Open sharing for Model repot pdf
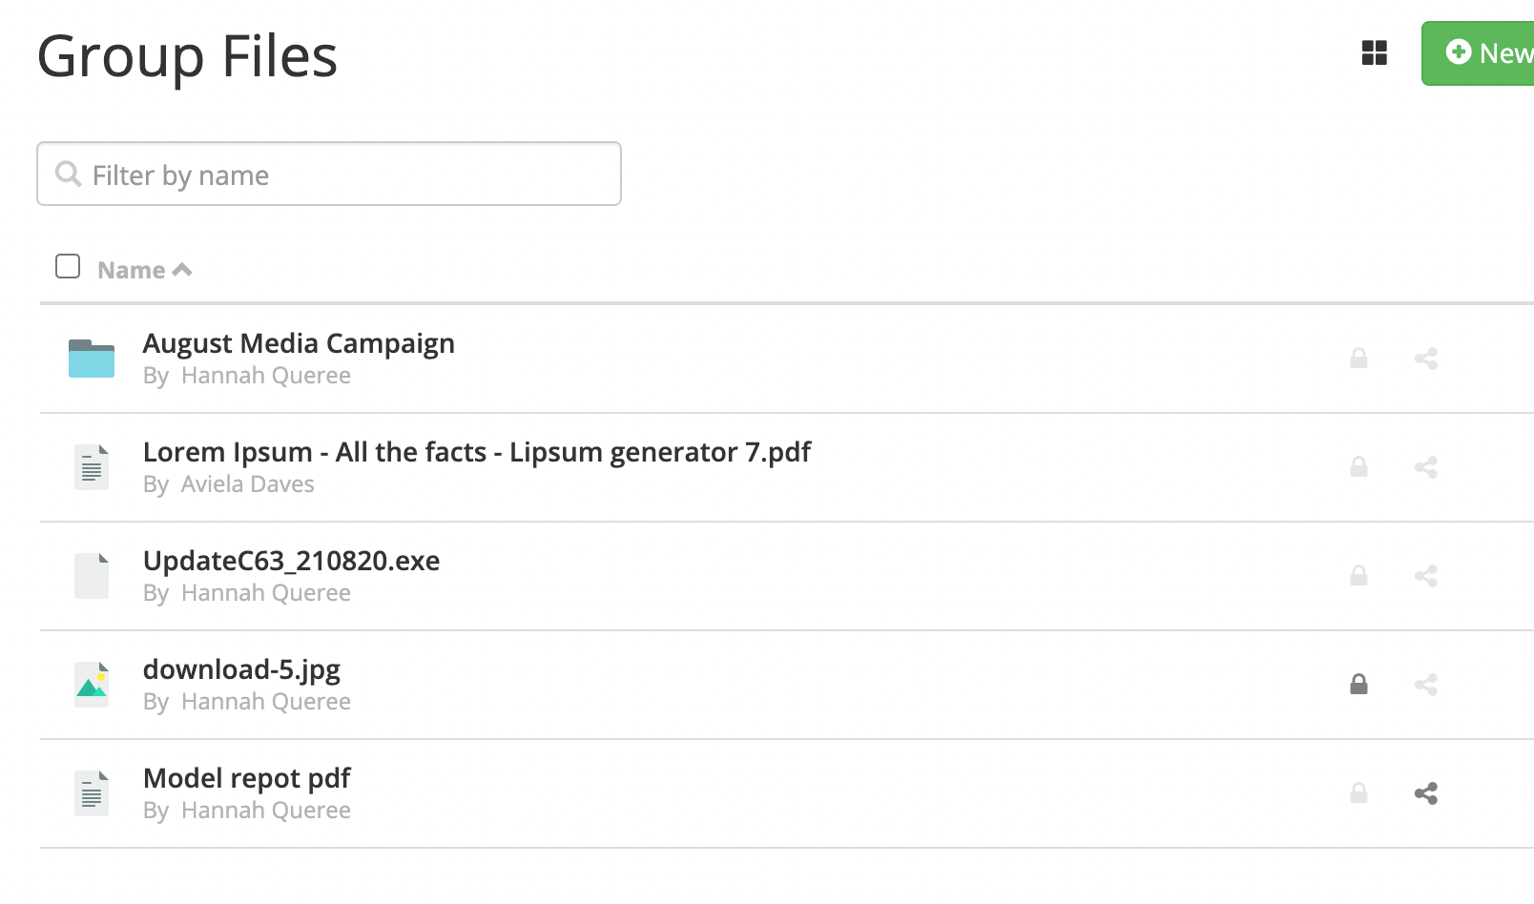Image resolution: width=1534 pixels, height=904 pixels. (1425, 793)
